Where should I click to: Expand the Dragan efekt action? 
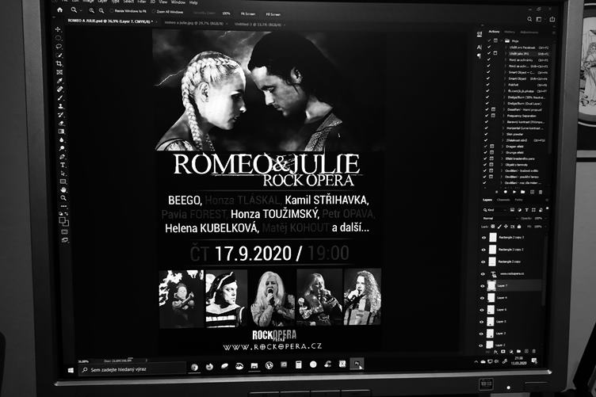coord(502,147)
